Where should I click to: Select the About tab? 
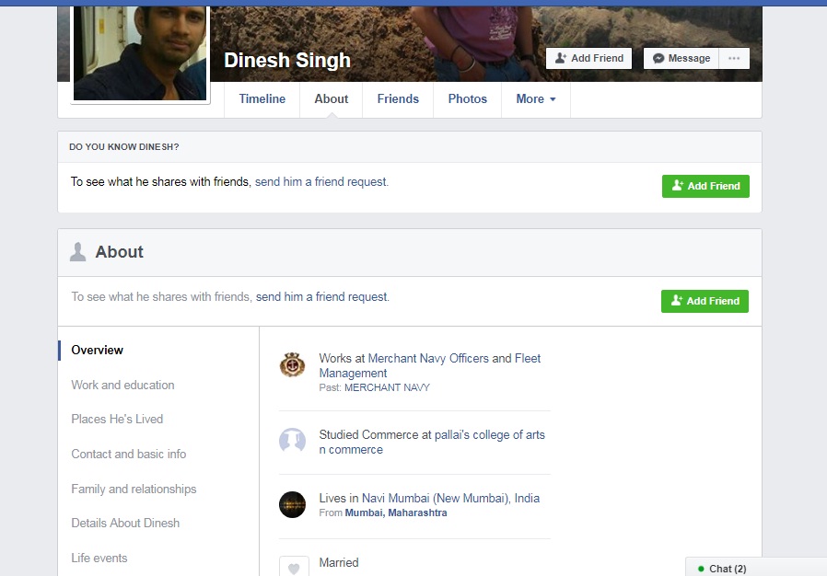coord(332,99)
